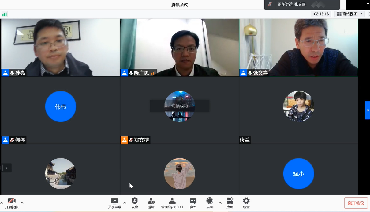
Task: Open the 应用 apps icon
Action: (x=230, y=203)
